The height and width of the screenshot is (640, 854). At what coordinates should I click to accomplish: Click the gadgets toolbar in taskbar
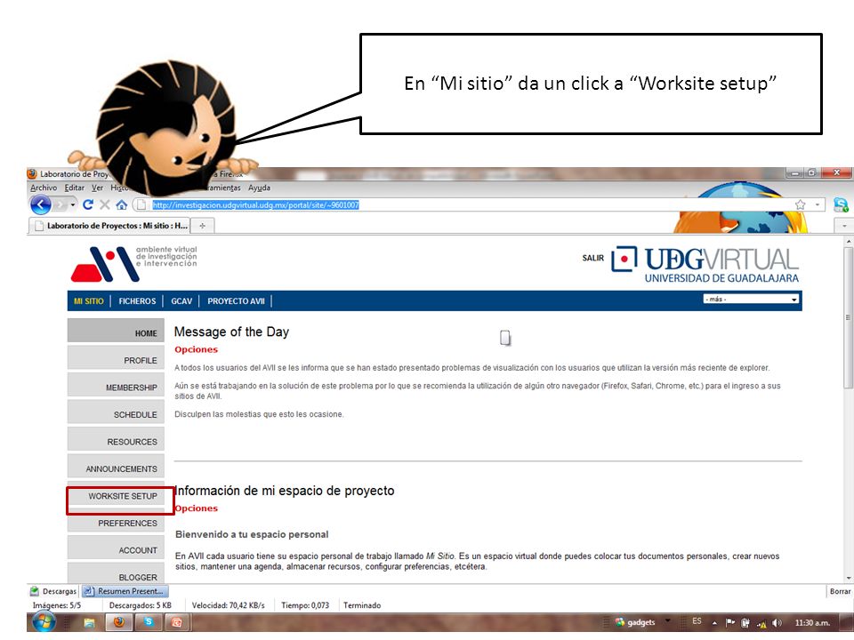(x=635, y=622)
